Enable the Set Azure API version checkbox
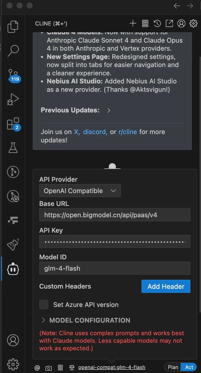This screenshot has height=373, width=201. 44,304
